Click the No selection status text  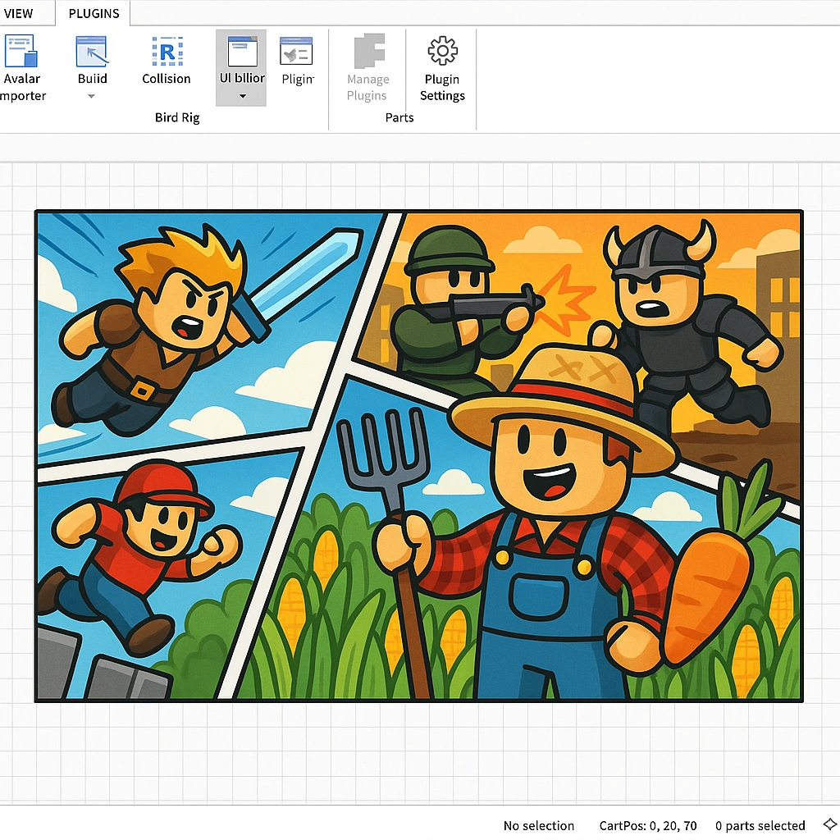click(x=538, y=825)
